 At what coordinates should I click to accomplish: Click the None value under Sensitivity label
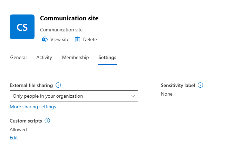(167, 94)
